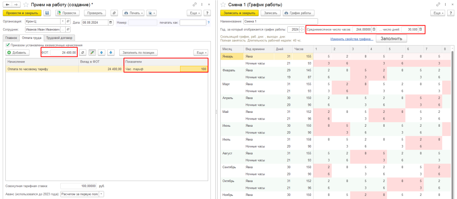The height and width of the screenshot is (199, 457).
Task: Toggle the pencil edit mode button
Action: click(92, 53)
